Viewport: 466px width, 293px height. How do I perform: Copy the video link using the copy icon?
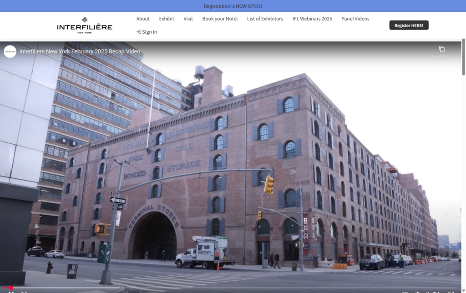point(441,49)
